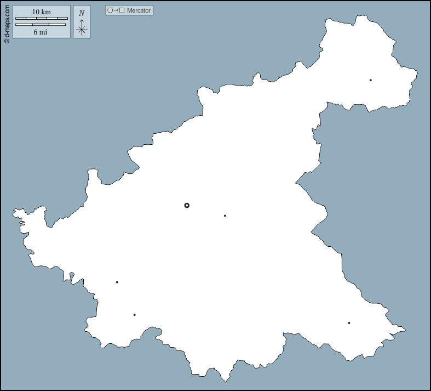Screen dimensions: 431x391
Task: Click the letter N above the compass
Action: coord(82,13)
